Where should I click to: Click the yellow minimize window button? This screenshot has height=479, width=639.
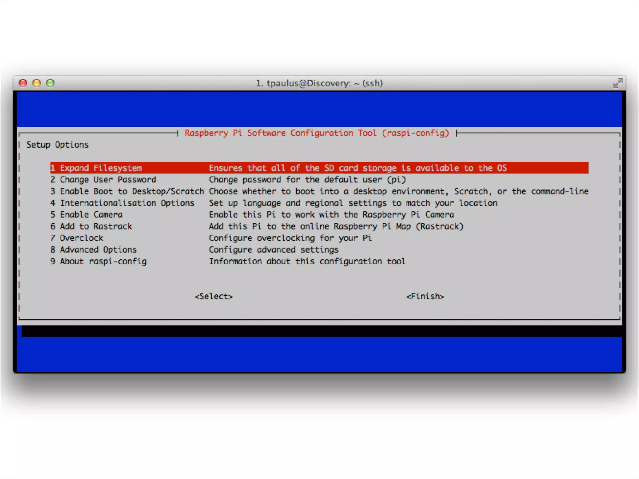pyautogui.click(x=37, y=83)
